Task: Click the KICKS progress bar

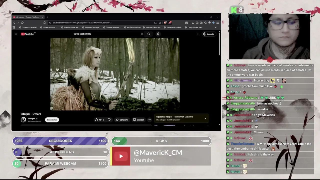Action: click(x=161, y=141)
